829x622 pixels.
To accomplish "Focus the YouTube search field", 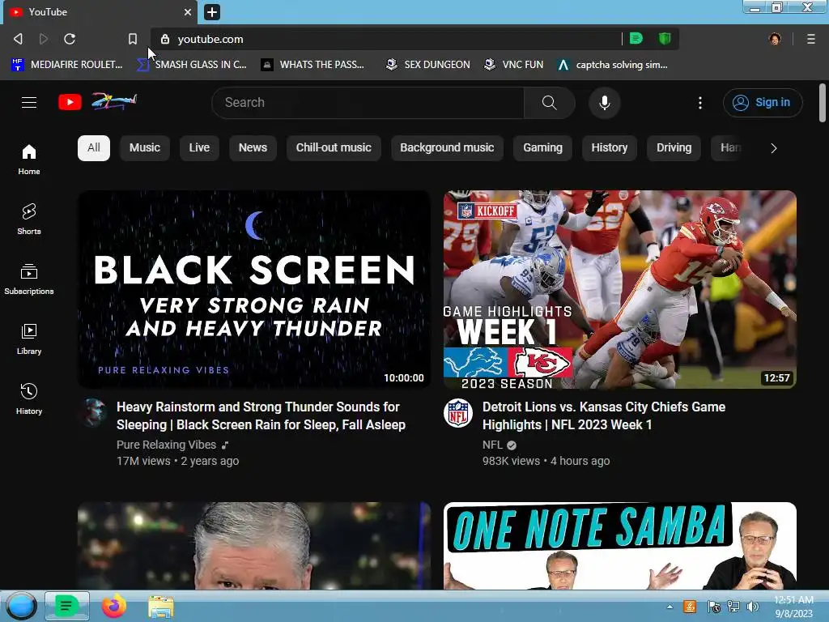I will pos(368,103).
